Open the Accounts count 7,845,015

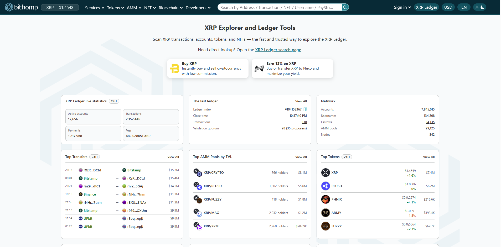click(x=428, y=109)
